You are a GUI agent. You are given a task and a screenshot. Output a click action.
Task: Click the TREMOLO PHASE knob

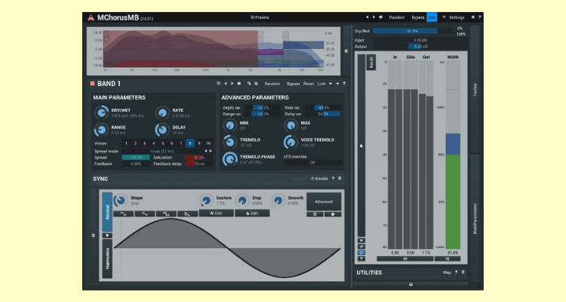(x=229, y=159)
